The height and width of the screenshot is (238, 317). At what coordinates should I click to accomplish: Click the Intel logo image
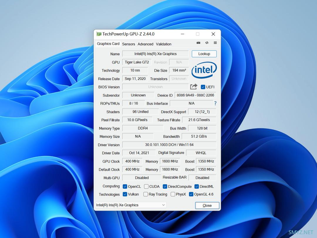[x=204, y=71]
